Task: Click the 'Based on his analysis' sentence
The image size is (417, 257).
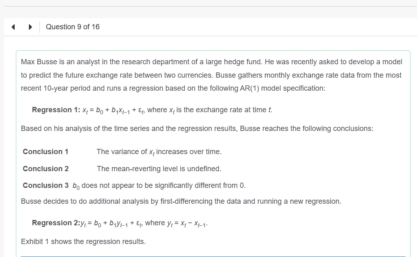Action: click(x=197, y=128)
